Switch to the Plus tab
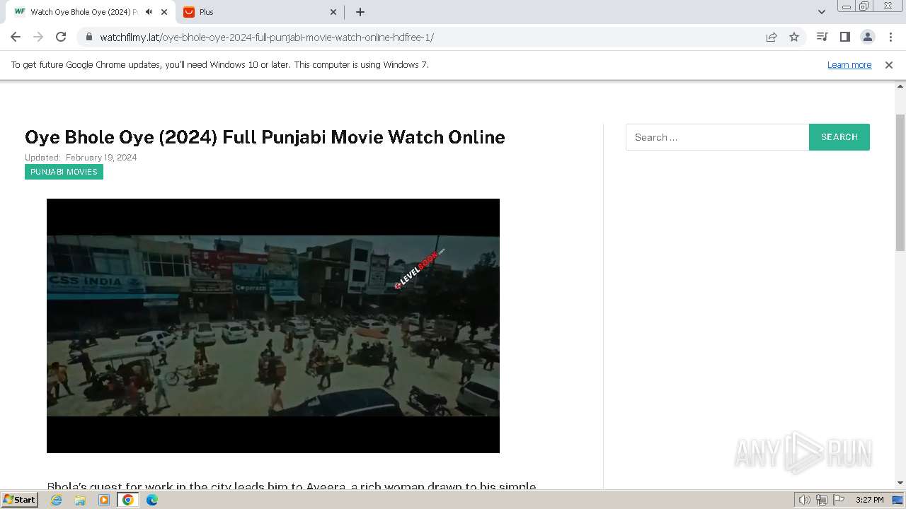Image resolution: width=906 pixels, height=509 pixels. pyautogui.click(x=260, y=12)
